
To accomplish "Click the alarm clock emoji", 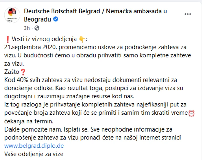I will click(191, 113).
